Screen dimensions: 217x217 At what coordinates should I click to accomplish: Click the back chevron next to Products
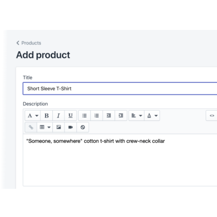pyautogui.click(x=18, y=43)
